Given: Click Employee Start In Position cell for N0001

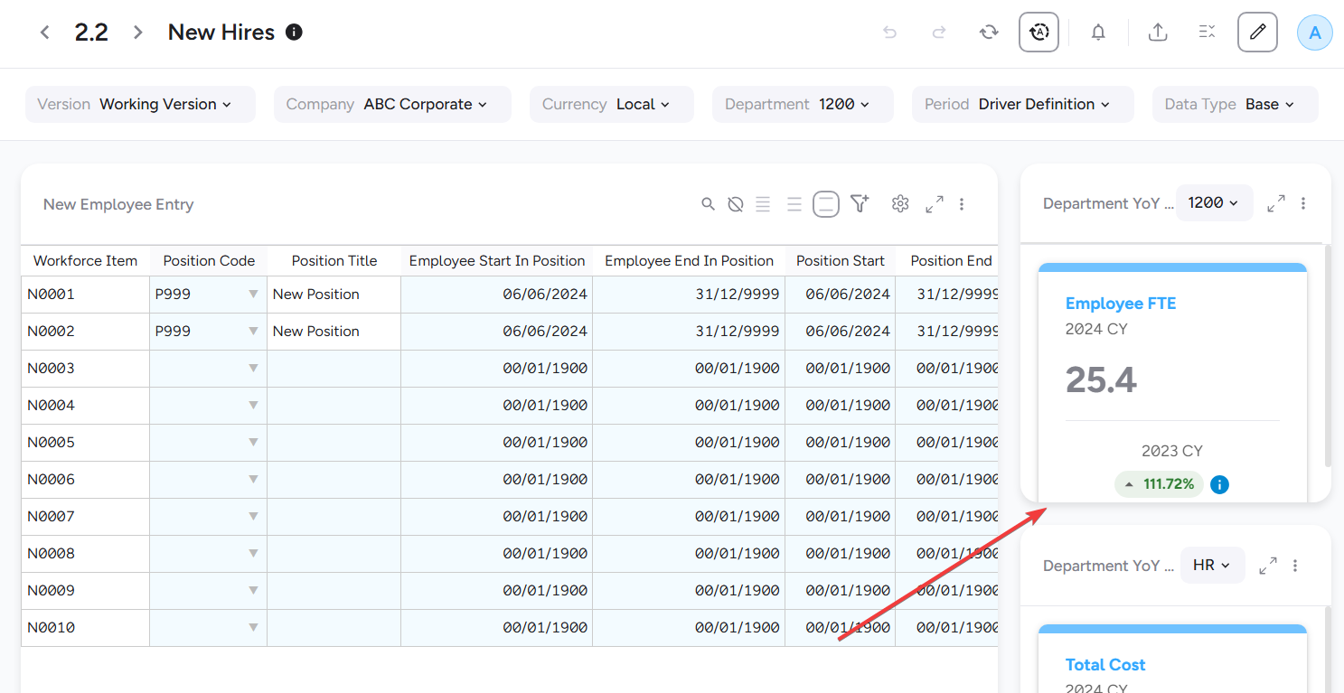Looking at the screenshot, I should 496,295.
